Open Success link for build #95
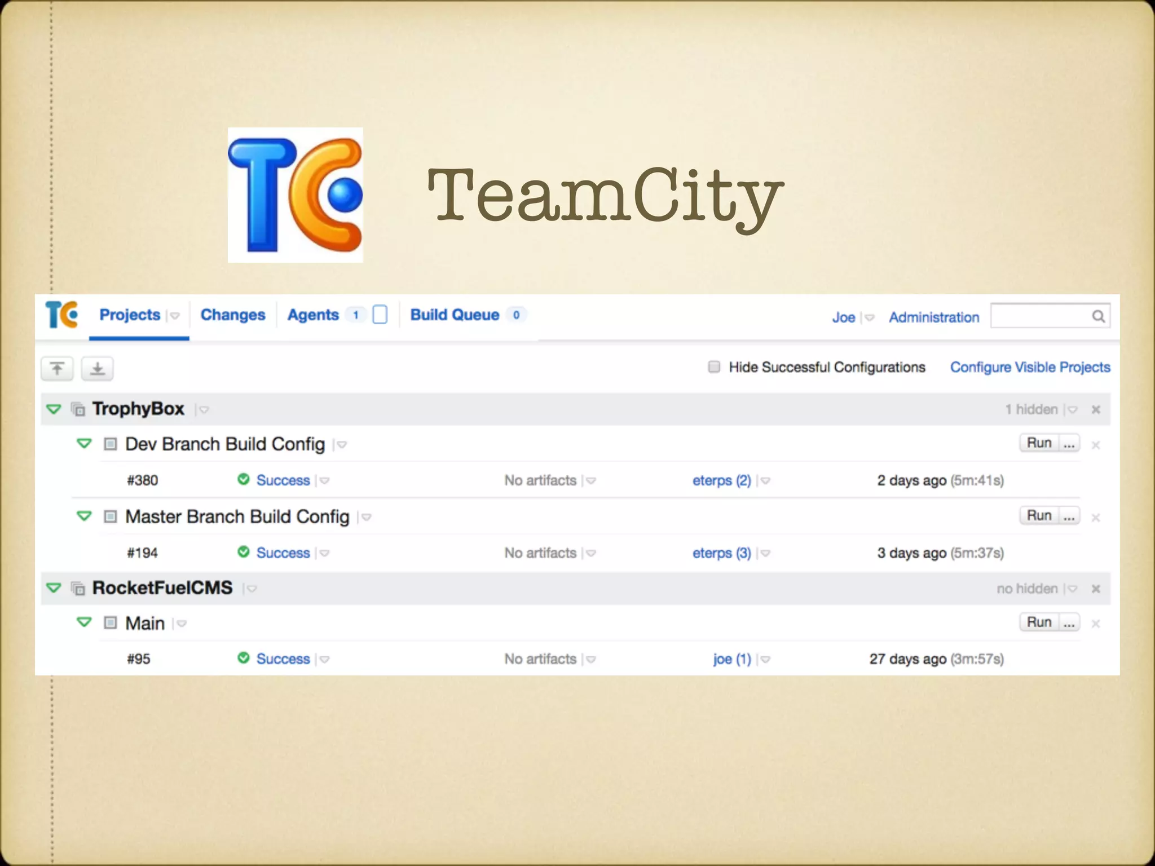 point(283,659)
